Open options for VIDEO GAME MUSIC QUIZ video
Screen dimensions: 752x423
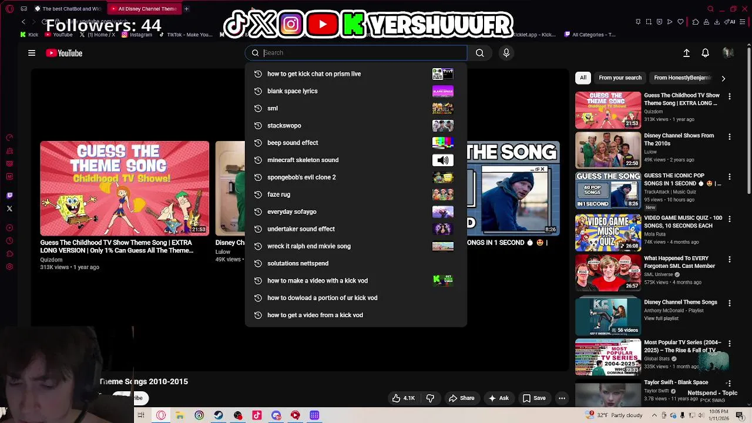point(730,219)
